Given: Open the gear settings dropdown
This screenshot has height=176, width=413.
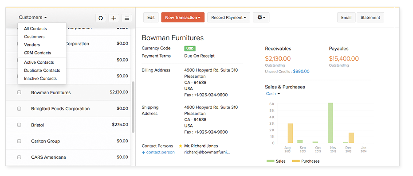Looking at the screenshot, I should click(261, 17).
